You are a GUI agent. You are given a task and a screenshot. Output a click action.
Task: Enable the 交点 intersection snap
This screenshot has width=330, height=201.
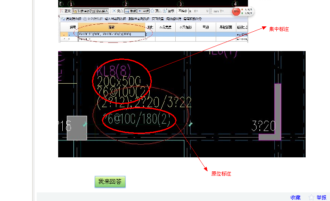click(118, 11)
